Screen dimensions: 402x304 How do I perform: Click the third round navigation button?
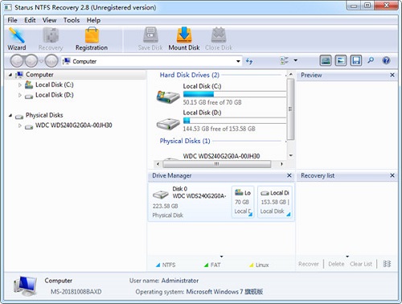(51, 61)
